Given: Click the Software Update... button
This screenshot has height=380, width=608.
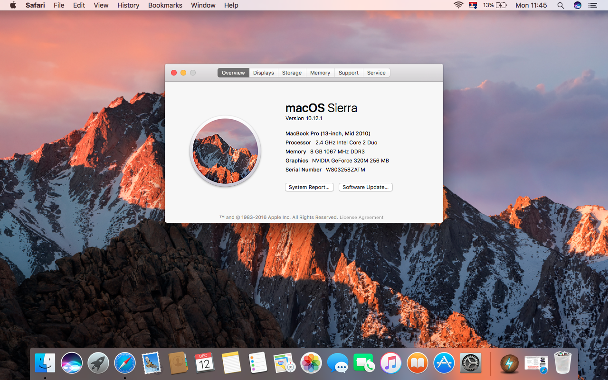Looking at the screenshot, I should tap(366, 187).
